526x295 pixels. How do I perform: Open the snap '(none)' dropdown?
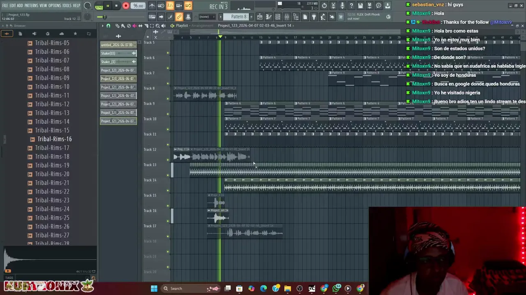(207, 17)
